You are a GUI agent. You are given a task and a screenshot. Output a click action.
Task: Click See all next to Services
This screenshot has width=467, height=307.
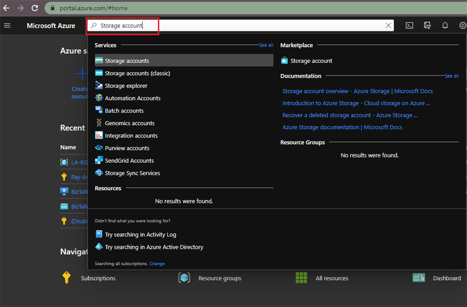(266, 45)
